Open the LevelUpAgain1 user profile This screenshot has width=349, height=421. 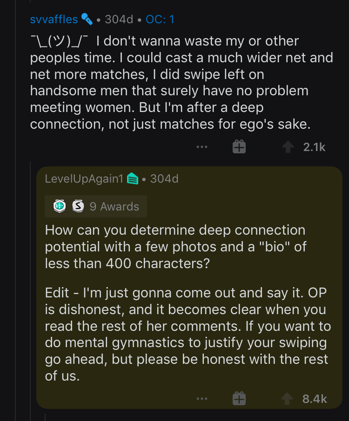click(x=84, y=178)
